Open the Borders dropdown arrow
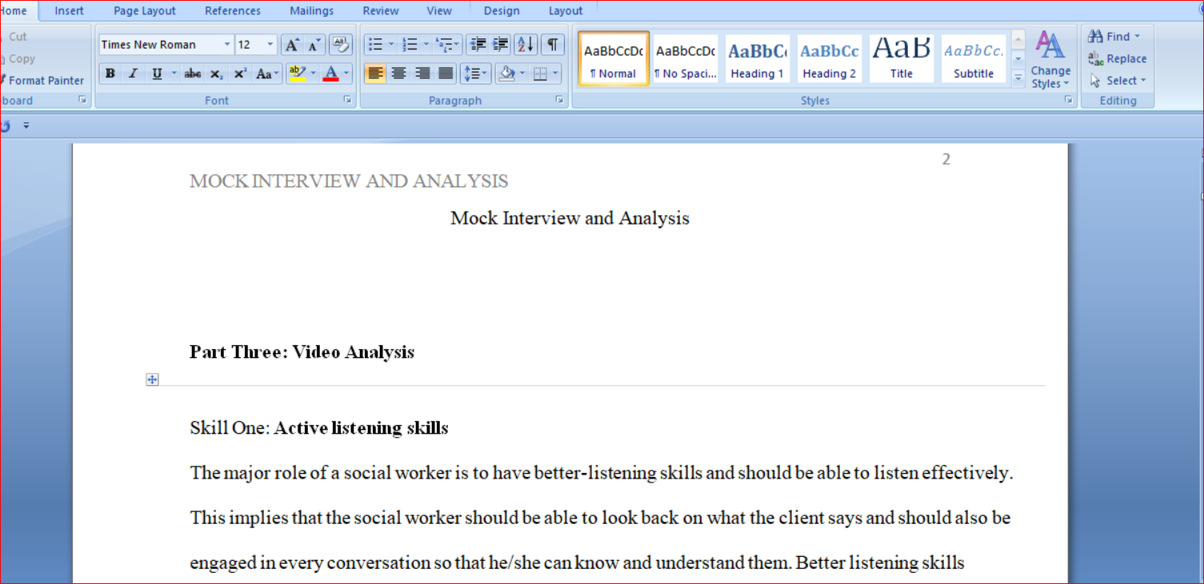Screen dimensions: 1204x584 [x=556, y=73]
